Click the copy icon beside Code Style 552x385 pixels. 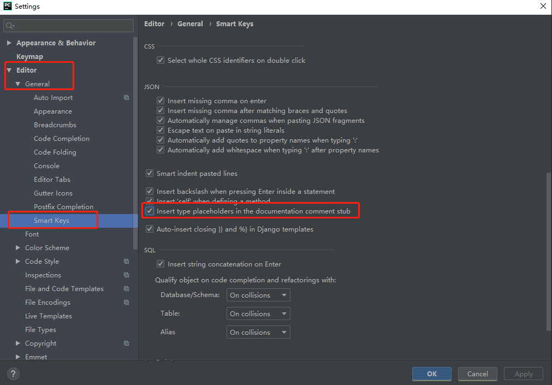126,262
